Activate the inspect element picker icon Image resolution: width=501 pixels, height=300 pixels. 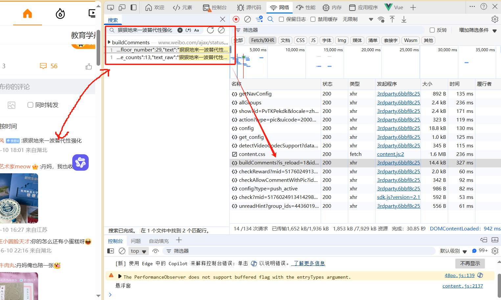[x=110, y=7]
